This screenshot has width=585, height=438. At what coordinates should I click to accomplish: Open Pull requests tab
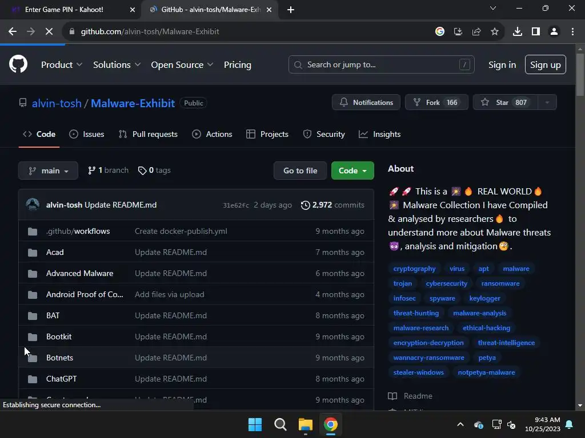point(148,134)
